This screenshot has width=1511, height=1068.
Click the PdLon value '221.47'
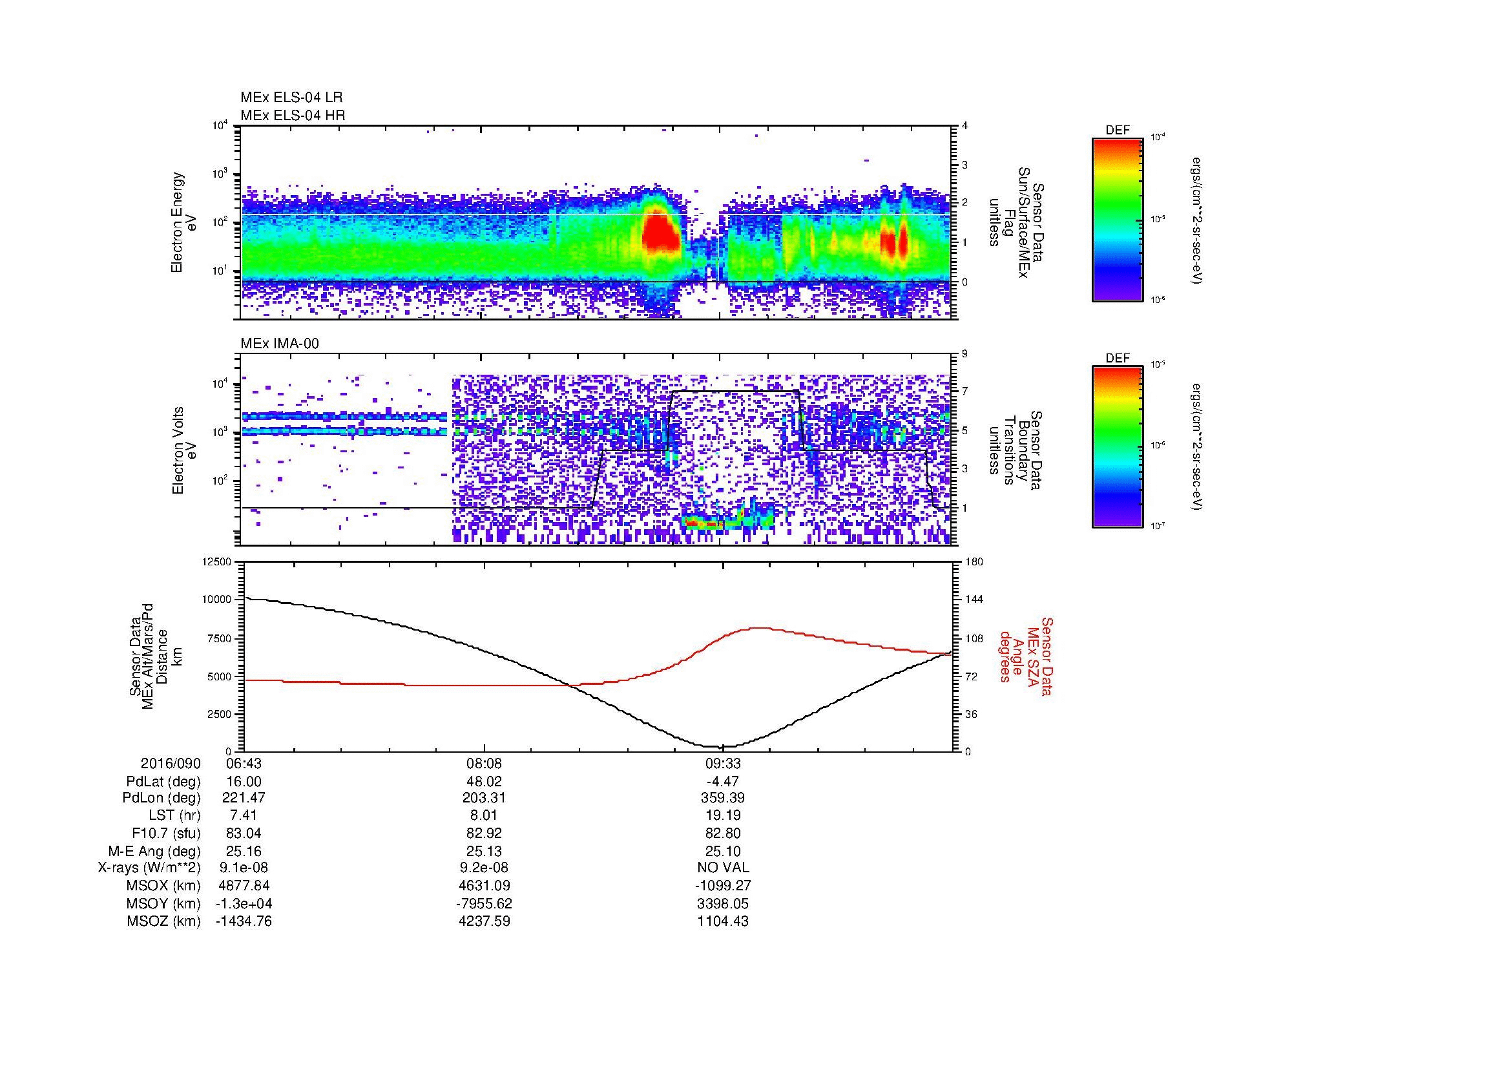[244, 798]
